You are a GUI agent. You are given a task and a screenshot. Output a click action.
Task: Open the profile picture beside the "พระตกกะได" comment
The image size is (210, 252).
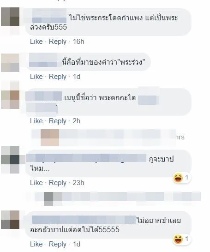click(10, 100)
